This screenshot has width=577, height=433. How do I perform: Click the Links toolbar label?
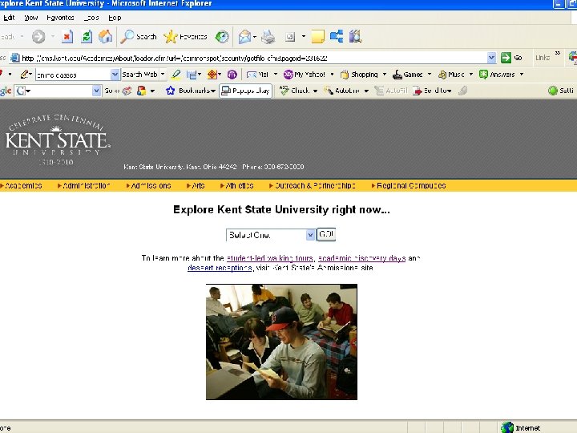coord(543,58)
